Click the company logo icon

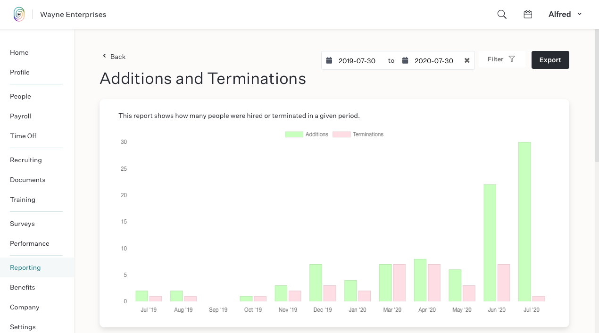19,14
